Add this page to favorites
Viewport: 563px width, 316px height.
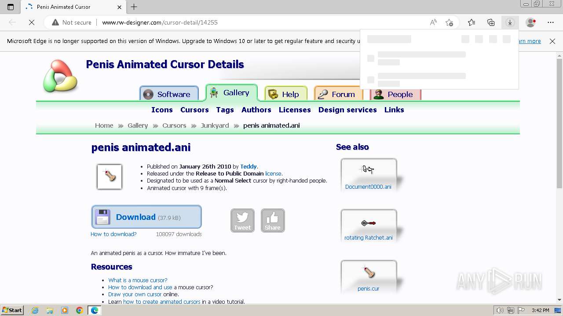click(x=449, y=22)
